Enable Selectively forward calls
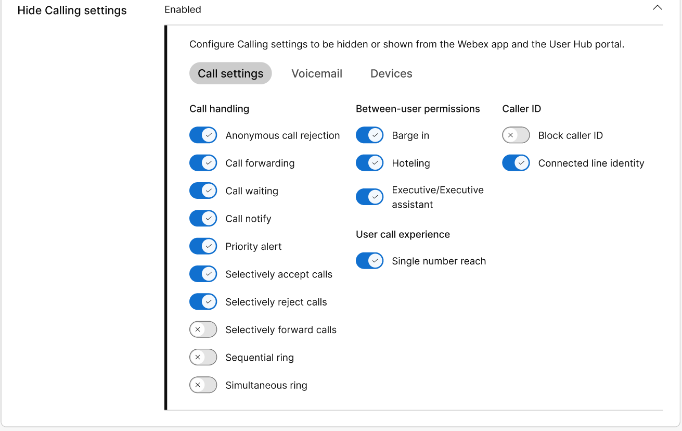The image size is (682, 431). (x=203, y=329)
